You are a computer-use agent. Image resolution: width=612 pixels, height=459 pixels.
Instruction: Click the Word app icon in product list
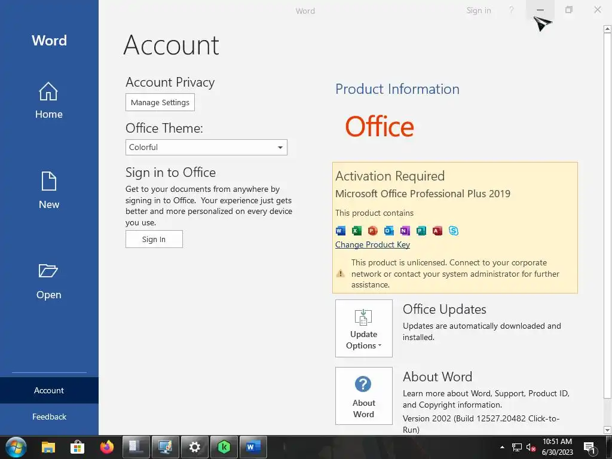tap(340, 231)
